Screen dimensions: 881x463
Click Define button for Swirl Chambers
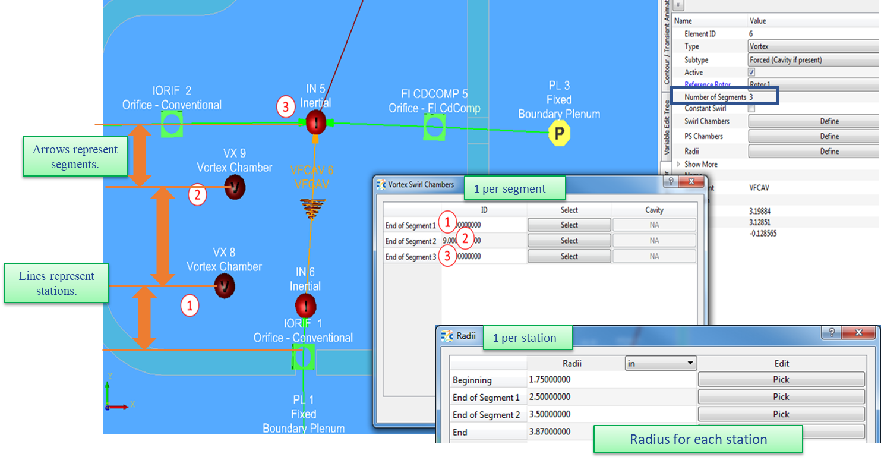tap(829, 121)
